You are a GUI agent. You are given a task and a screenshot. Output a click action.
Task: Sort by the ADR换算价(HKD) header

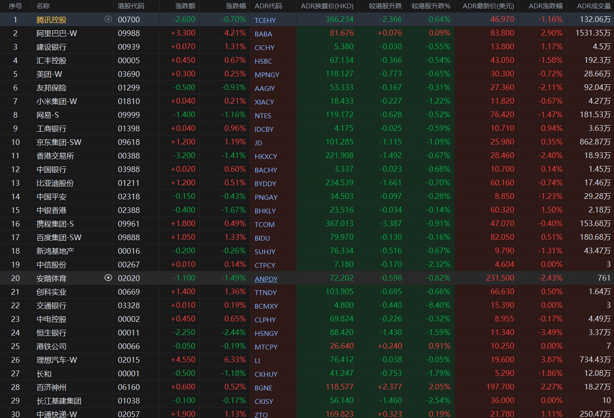[327, 6]
